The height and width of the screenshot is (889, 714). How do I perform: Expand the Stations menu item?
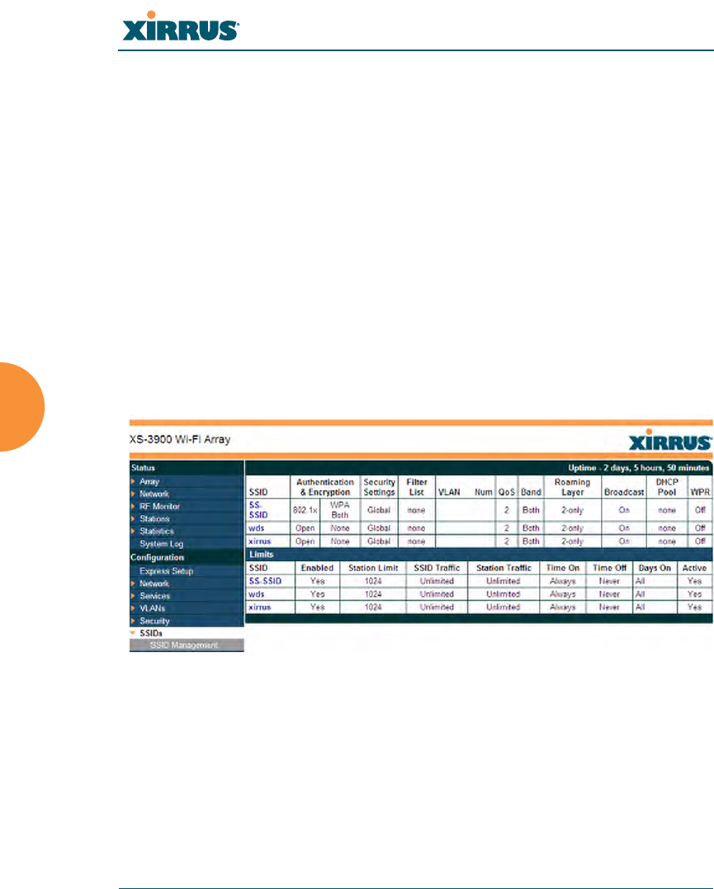point(154,518)
